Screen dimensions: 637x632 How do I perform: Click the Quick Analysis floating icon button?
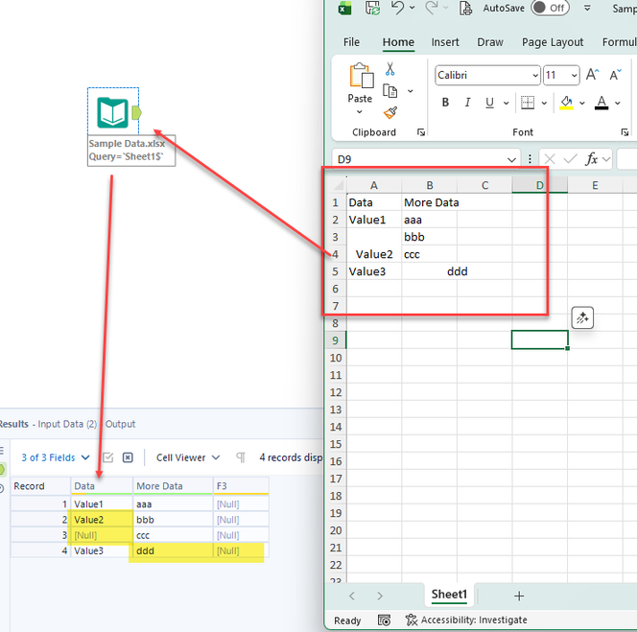point(582,317)
